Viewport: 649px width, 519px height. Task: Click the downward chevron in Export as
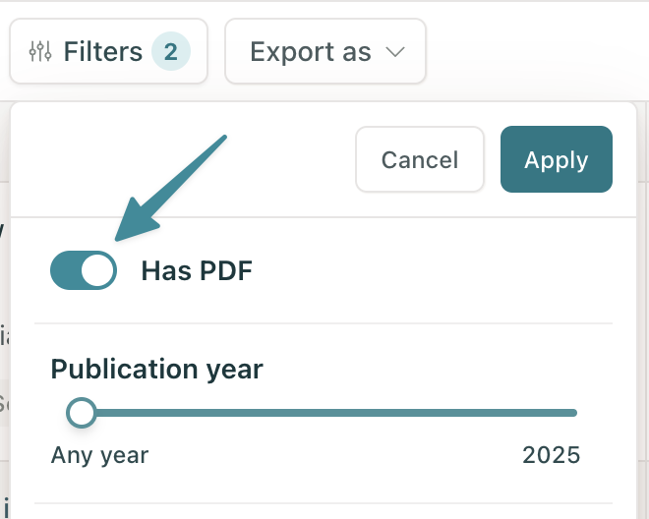[x=395, y=52]
